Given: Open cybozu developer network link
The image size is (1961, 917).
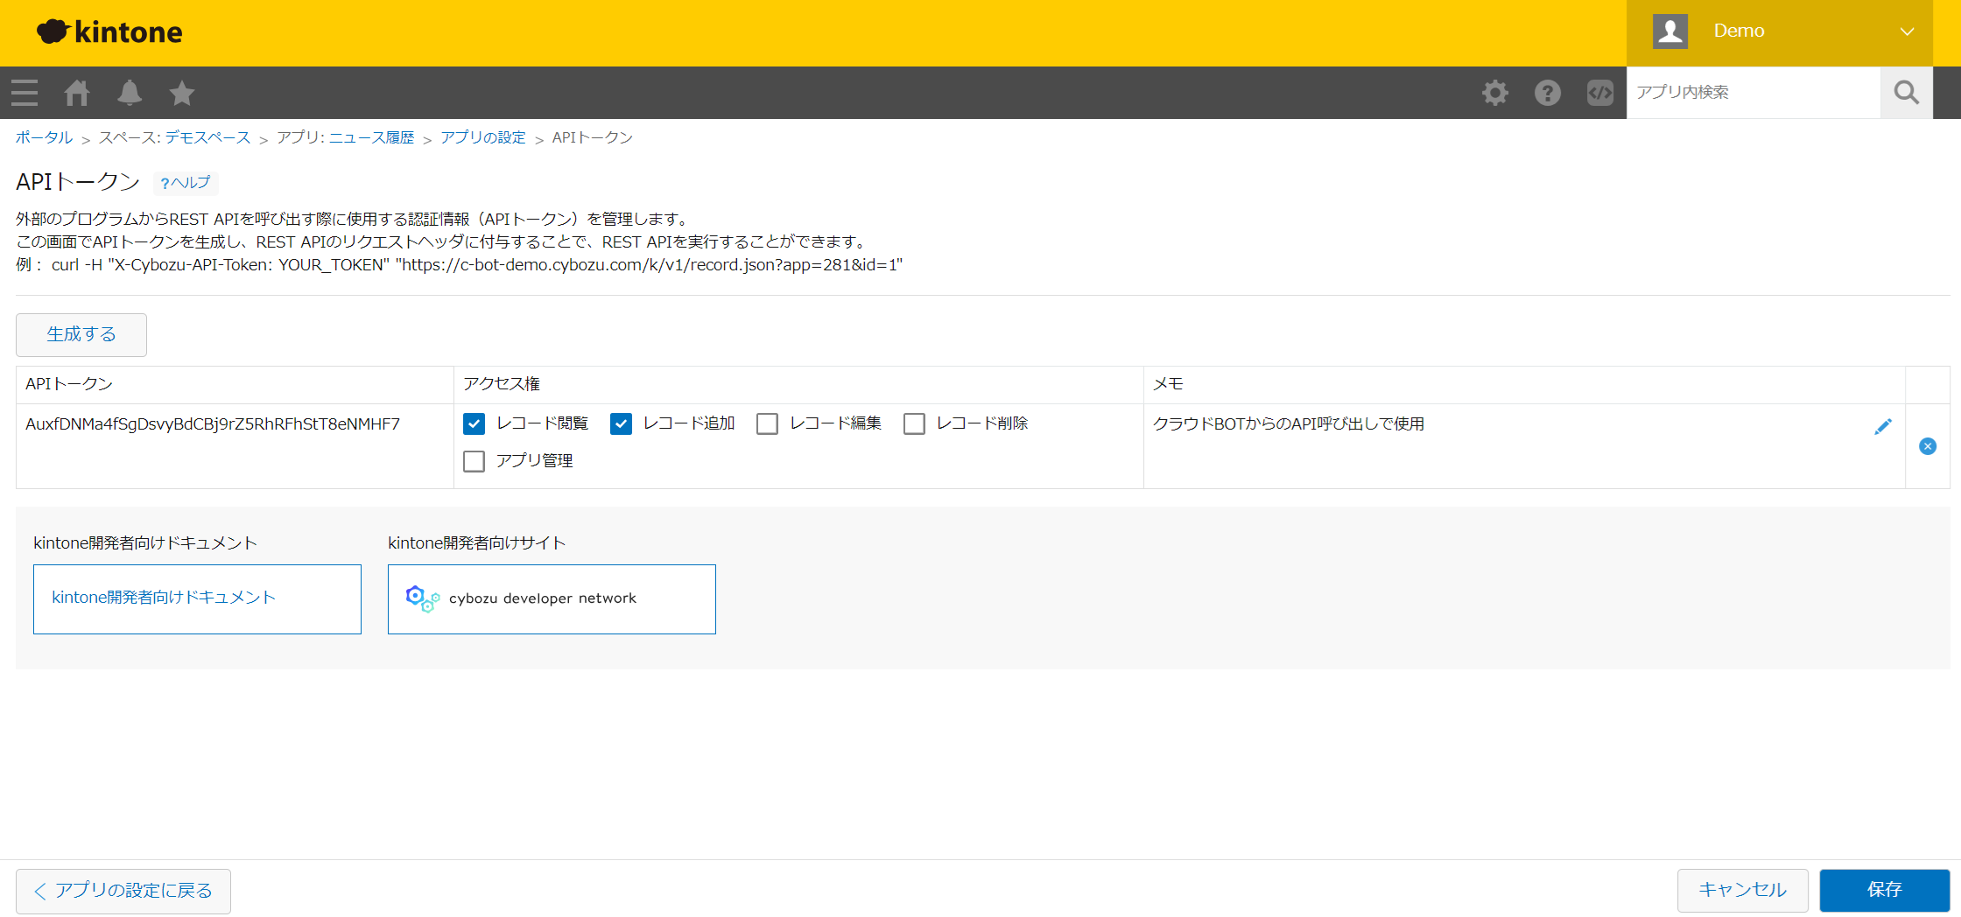Looking at the screenshot, I should (x=552, y=599).
